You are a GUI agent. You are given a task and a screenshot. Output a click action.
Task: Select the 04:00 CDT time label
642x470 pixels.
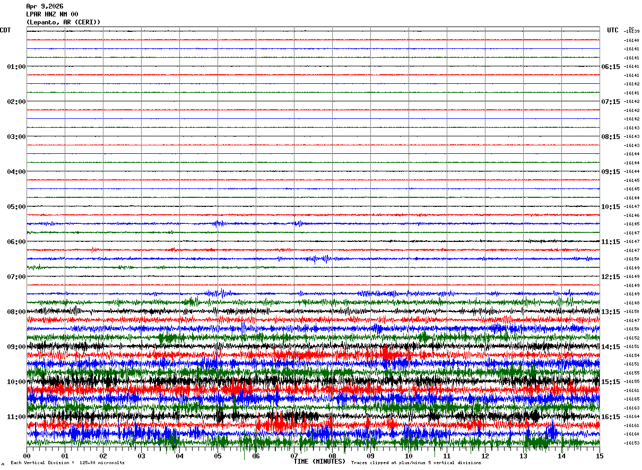pos(16,172)
